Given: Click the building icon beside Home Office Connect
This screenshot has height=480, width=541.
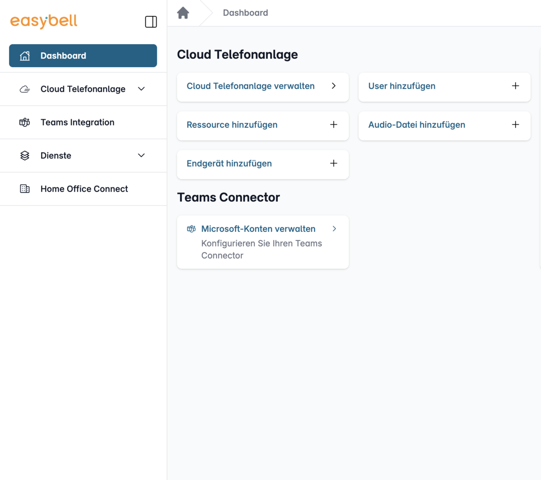Looking at the screenshot, I should pyautogui.click(x=25, y=189).
